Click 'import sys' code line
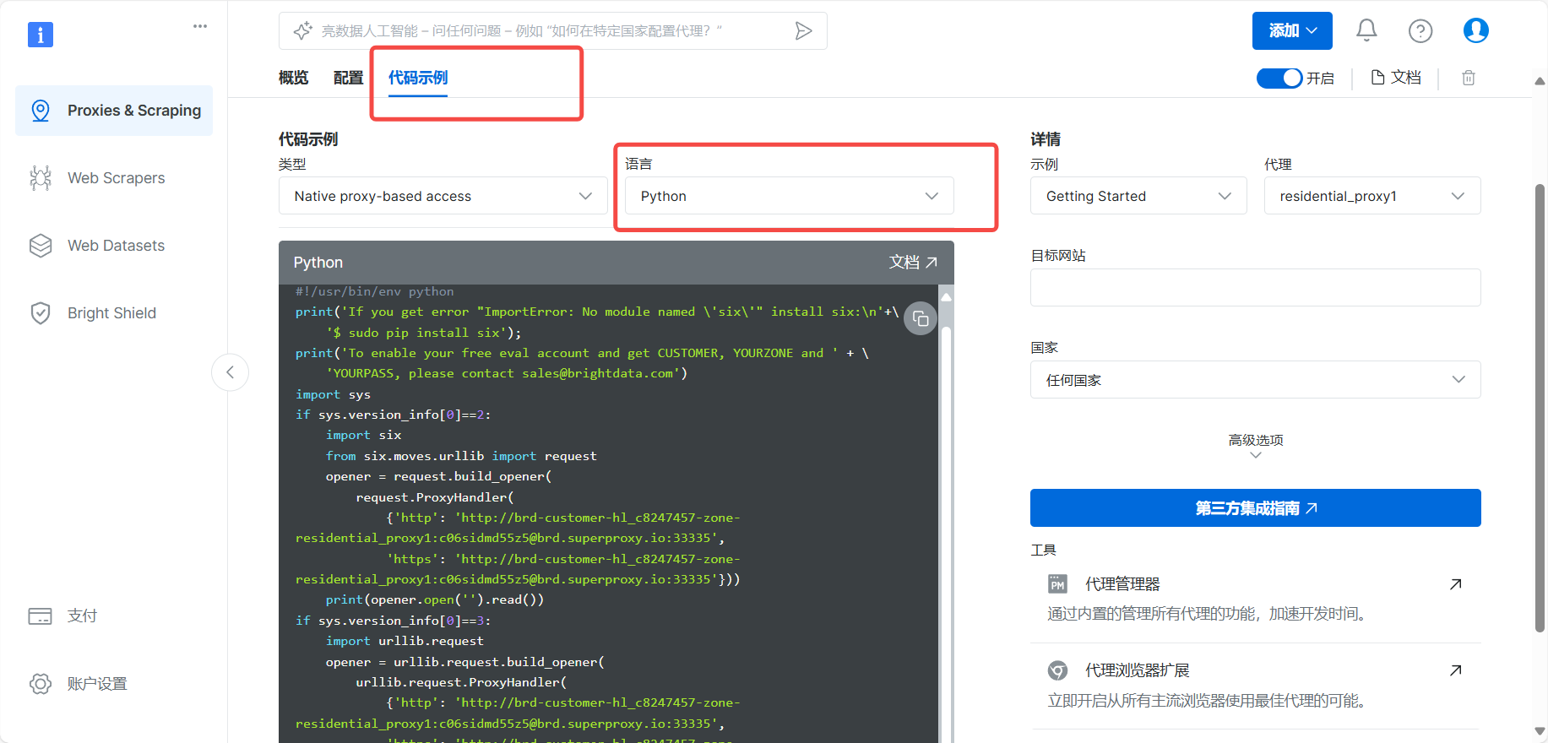The height and width of the screenshot is (743, 1548). pyautogui.click(x=333, y=394)
